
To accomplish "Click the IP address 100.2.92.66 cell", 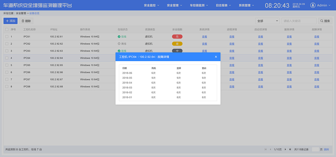I will [x=56, y=72].
